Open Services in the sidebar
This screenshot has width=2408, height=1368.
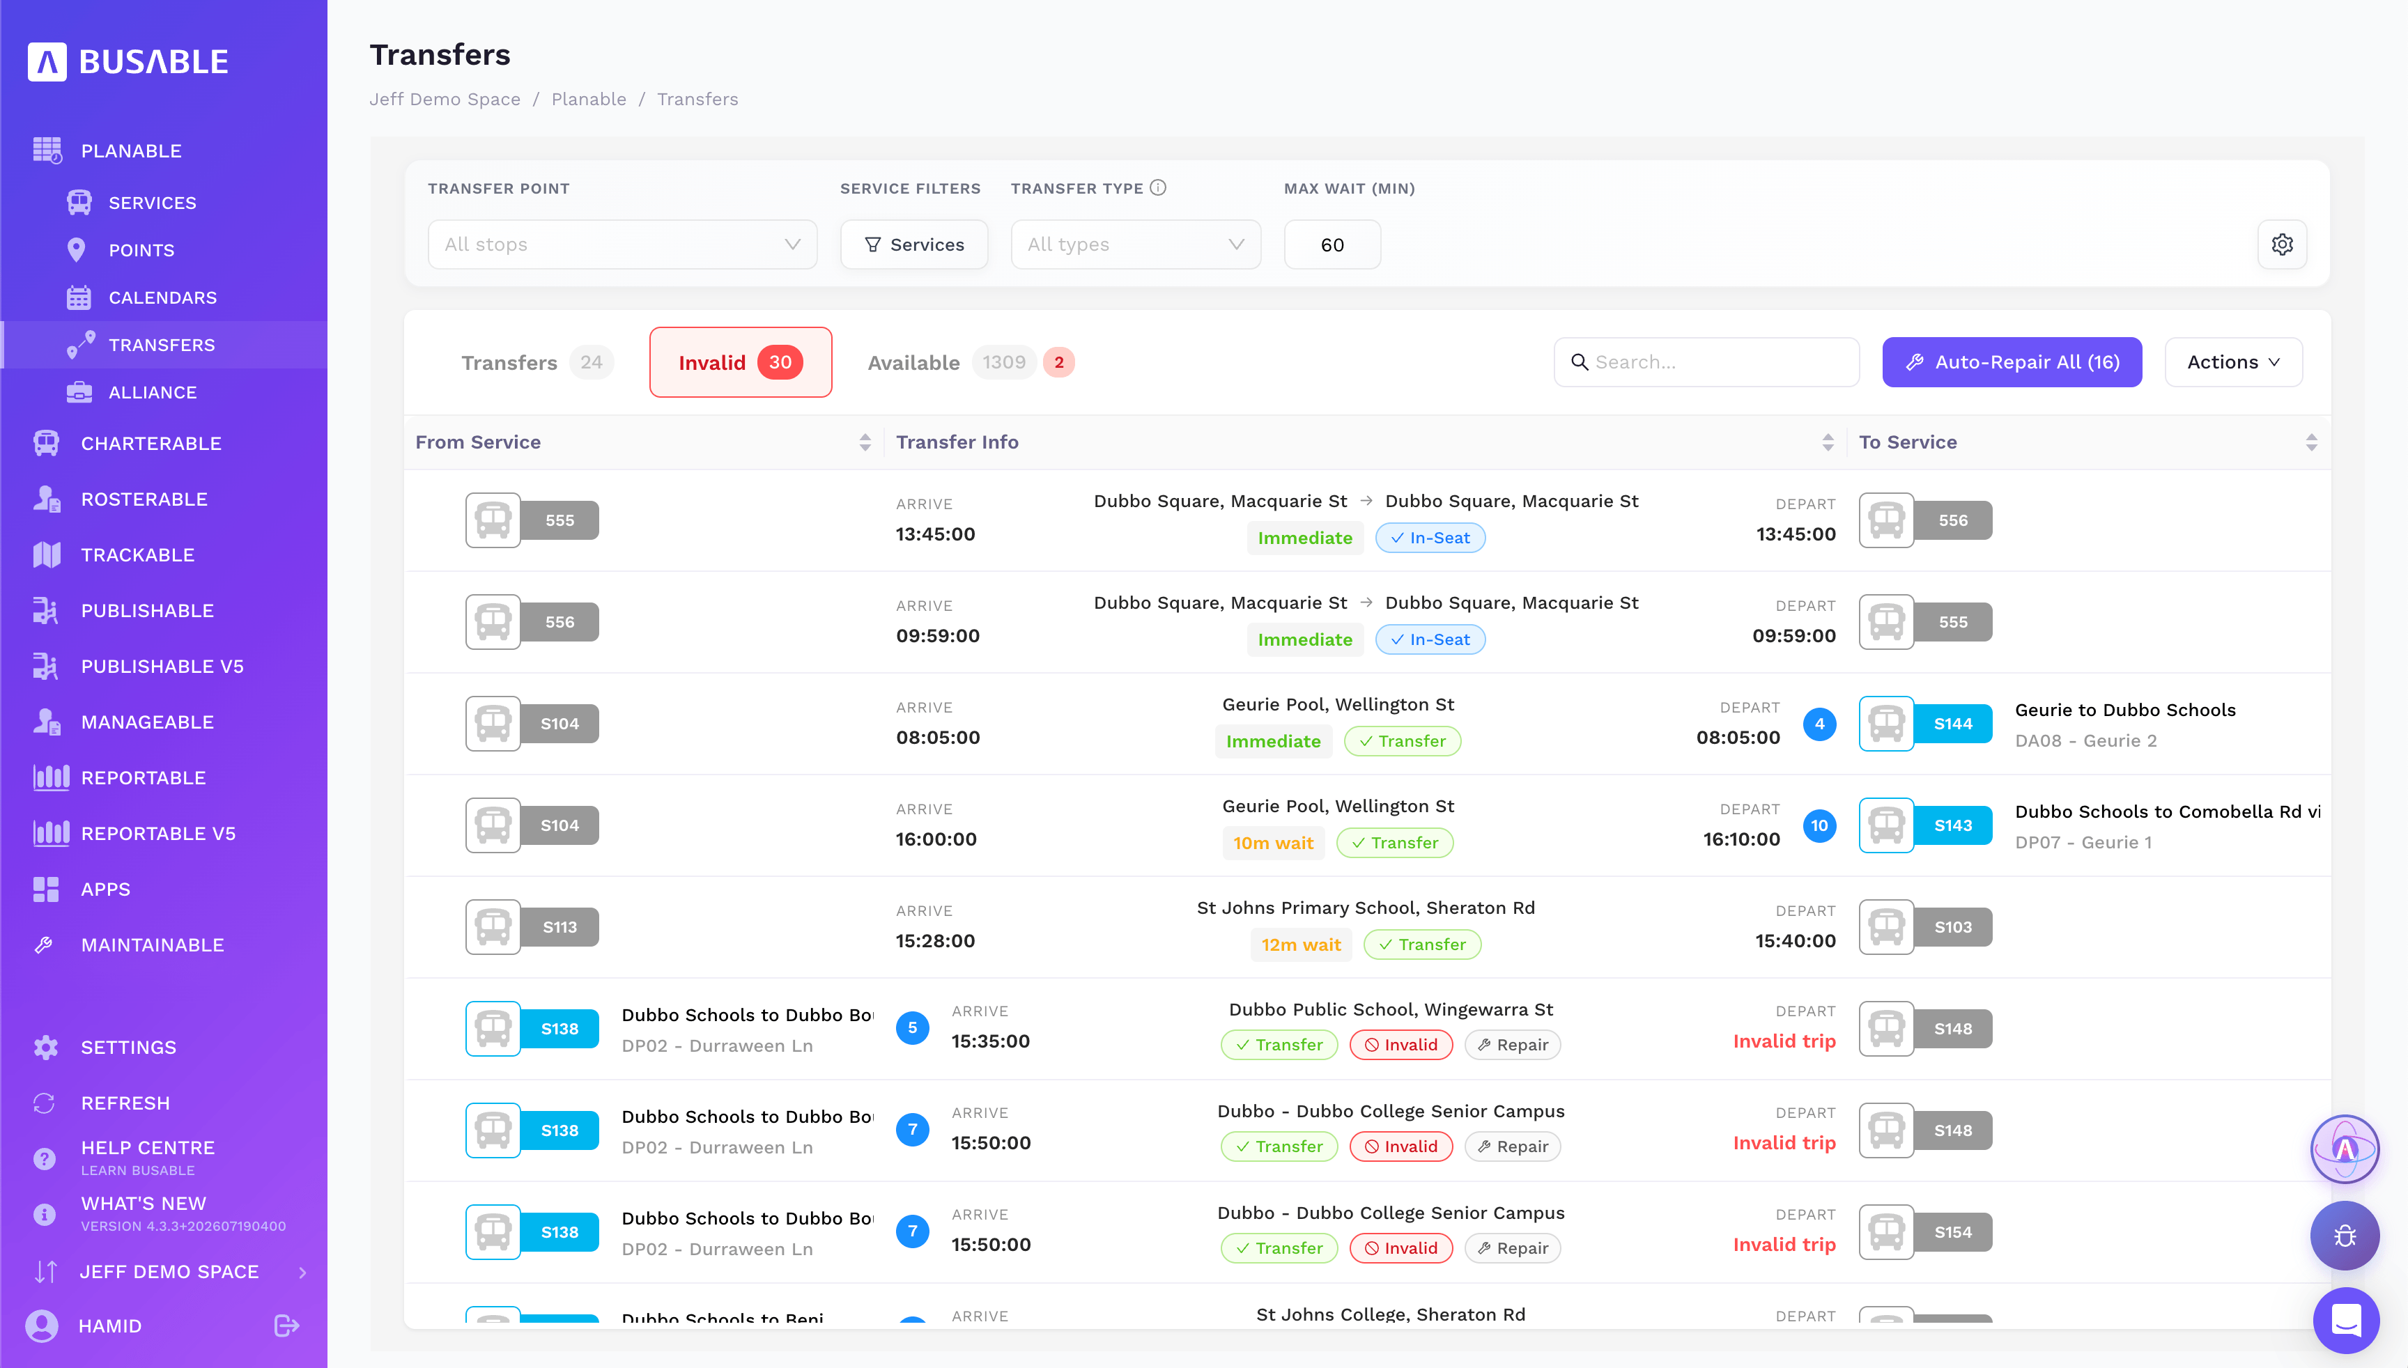pos(164,203)
